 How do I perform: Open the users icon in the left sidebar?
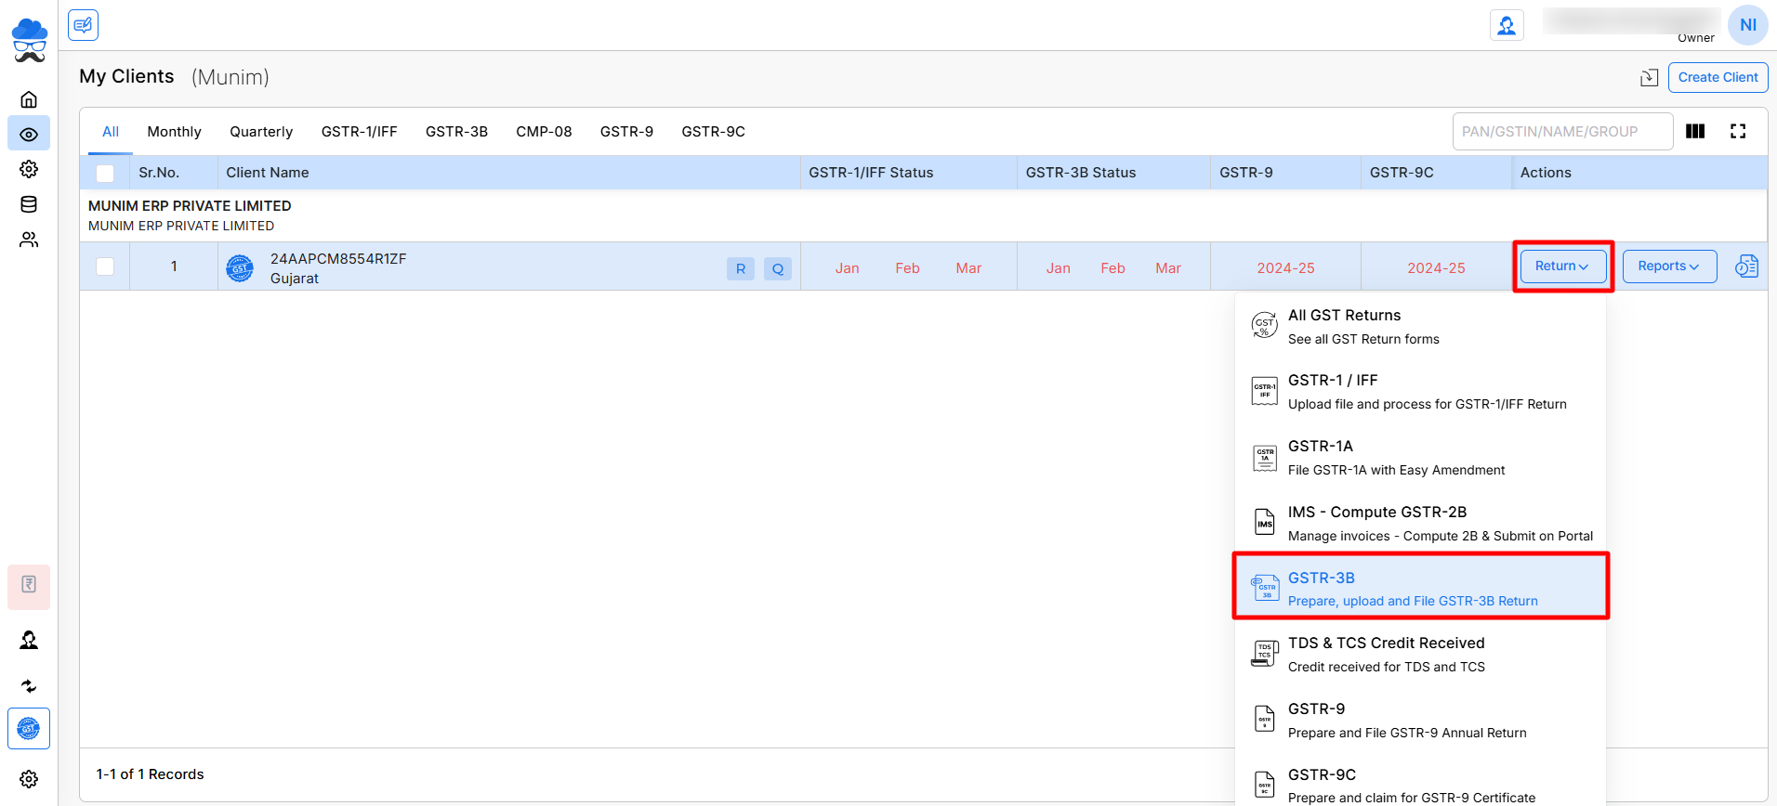29,240
